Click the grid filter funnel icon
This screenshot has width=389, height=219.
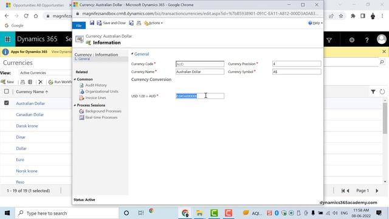(373, 92)
